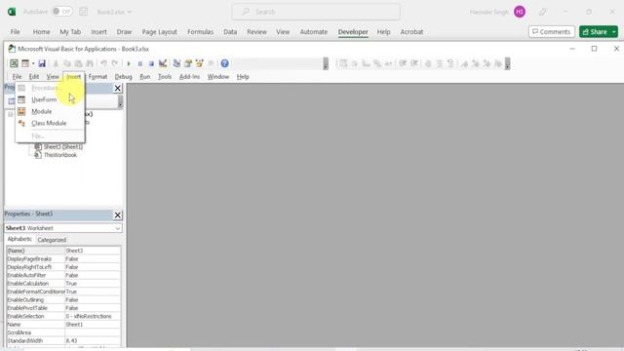Open Properties Window toolbar icon
This screenshot has width=624, height=351.
click(188, 63)
